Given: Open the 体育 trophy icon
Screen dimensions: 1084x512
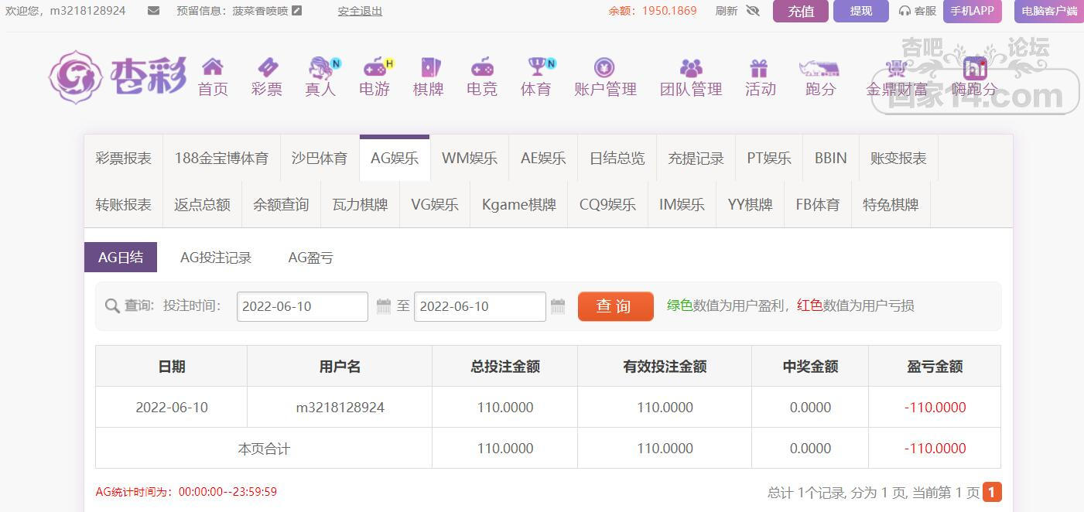Looking at the screenshot, I should pyautogui.click(x=536, y=67).
